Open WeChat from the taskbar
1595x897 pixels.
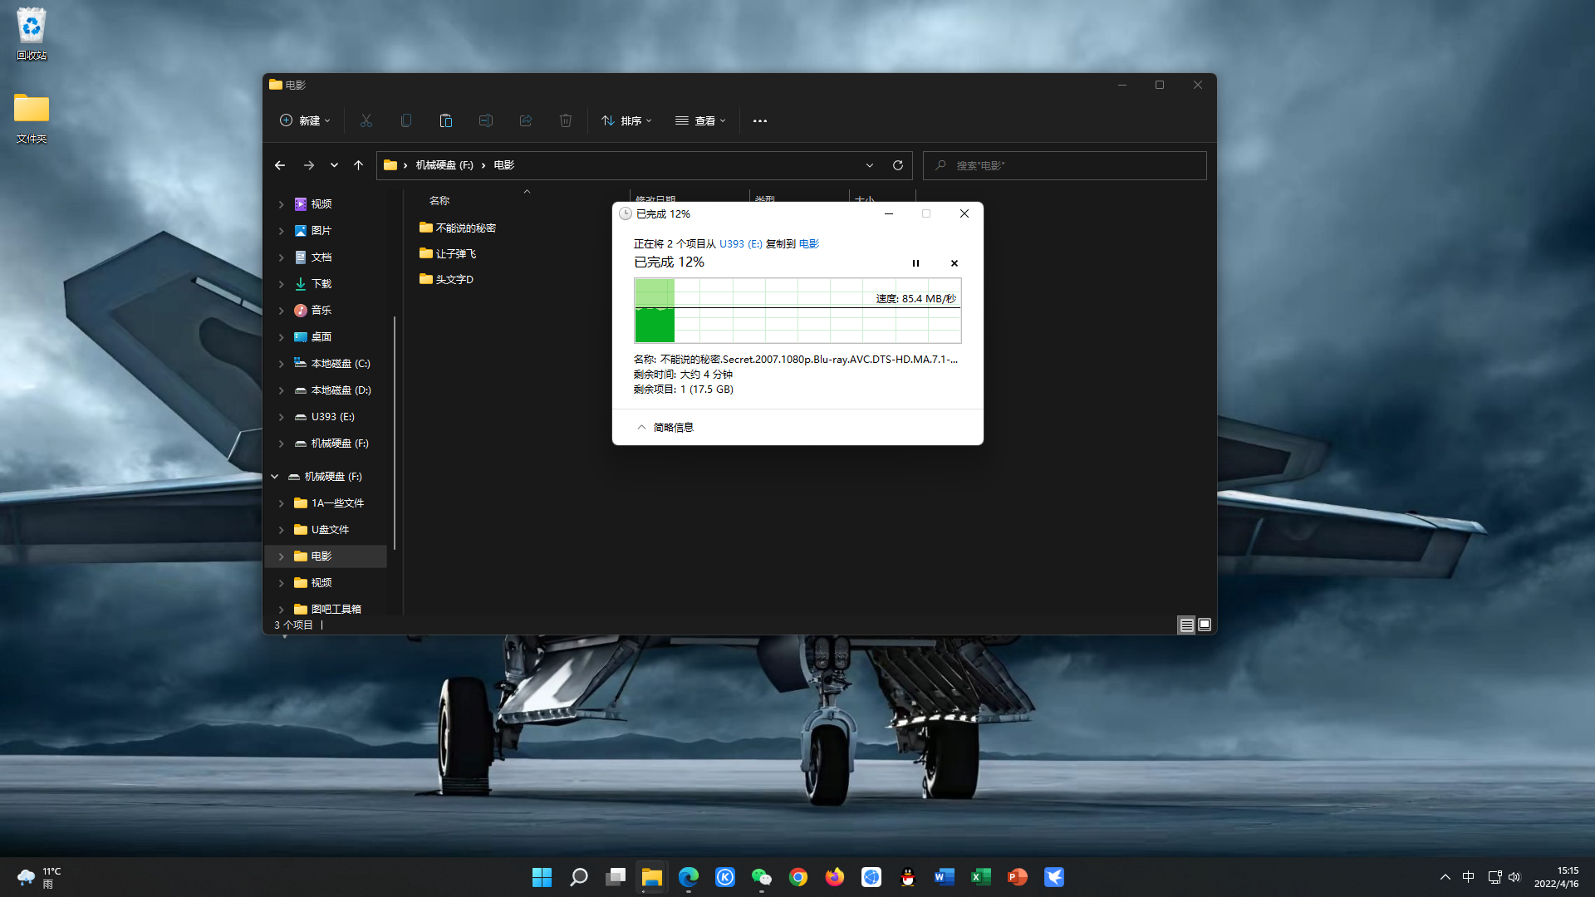(x=761, y=877)
